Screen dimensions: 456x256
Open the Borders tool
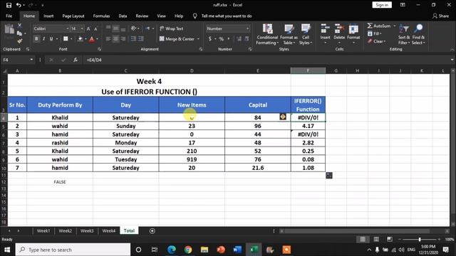click(66, 38)
